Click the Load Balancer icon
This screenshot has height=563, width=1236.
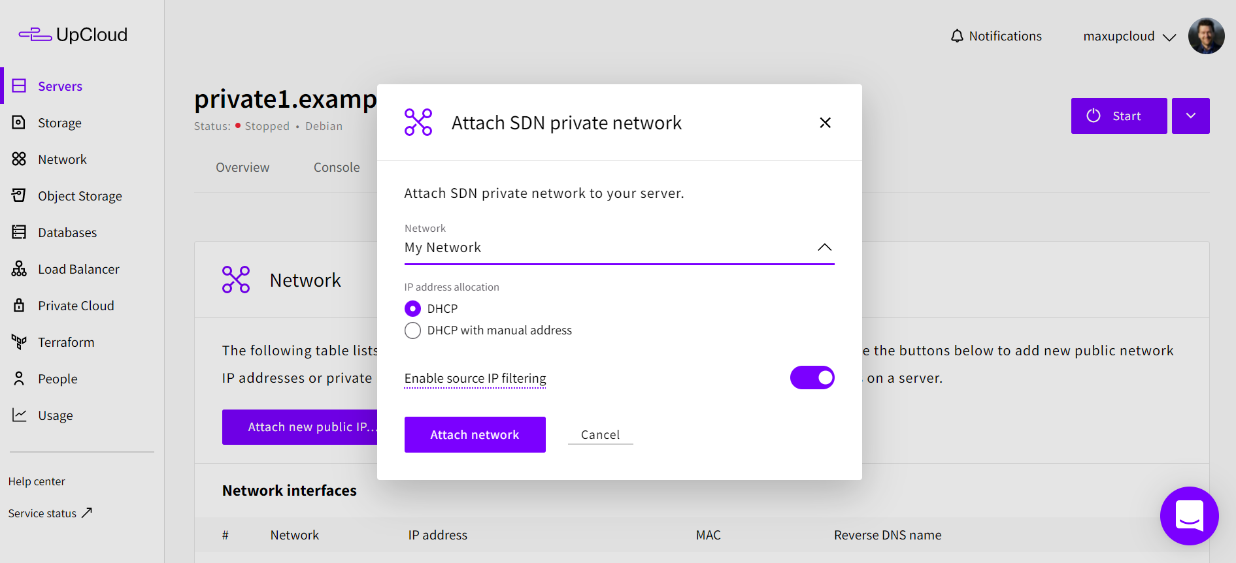coord(19,268)
